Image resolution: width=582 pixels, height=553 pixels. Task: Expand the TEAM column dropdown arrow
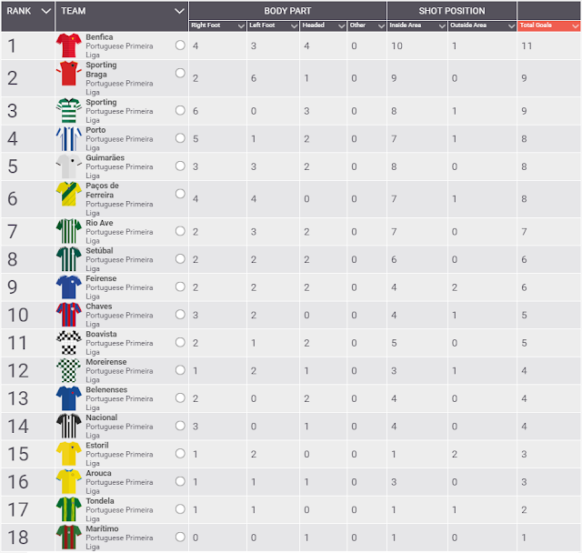179,11
